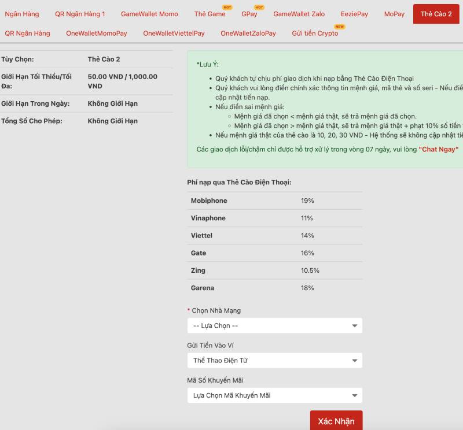The width and height of the screenshot is (463, 430).
Task: Select the EeziePay tab
Action: point(354,14)
